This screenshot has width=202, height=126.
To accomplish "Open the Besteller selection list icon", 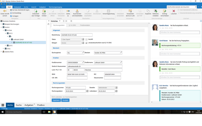I will (116, 88).
